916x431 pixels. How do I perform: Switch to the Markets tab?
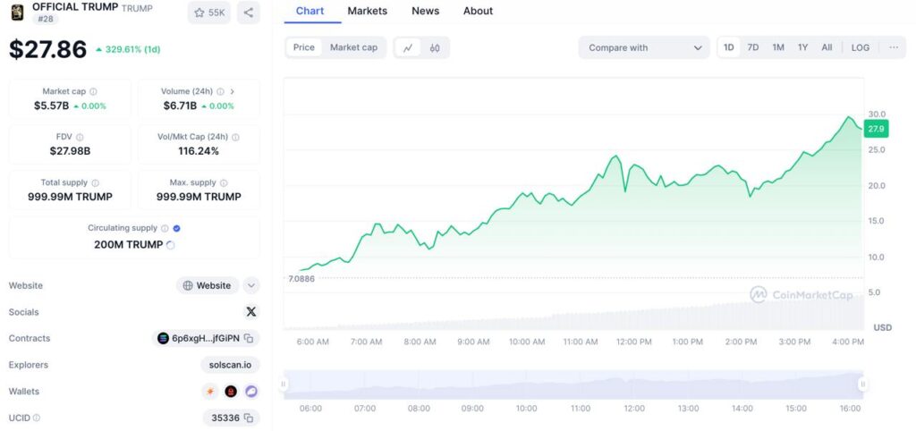(367, 11)
